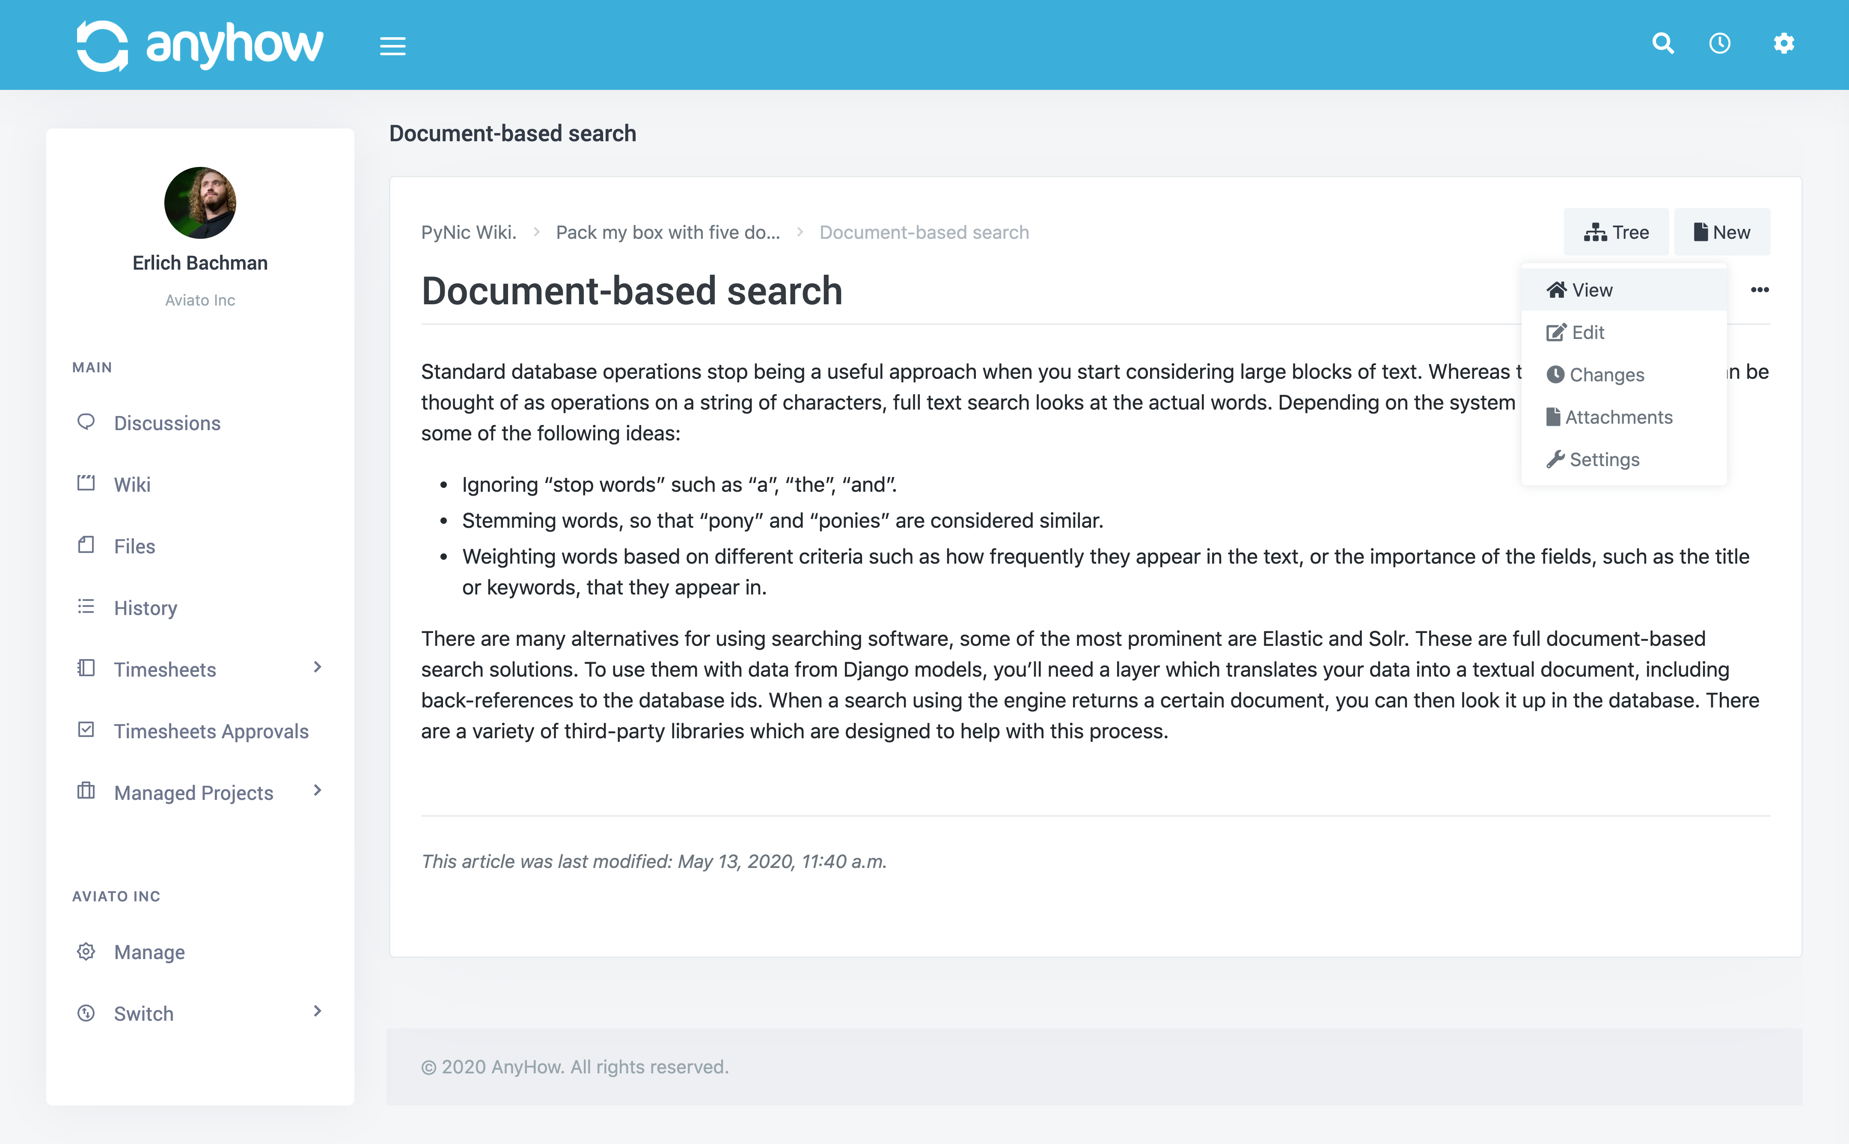This screenshot has width=1849, height=1144.
Task: Open Timesheets Approvals
Action: point(211,731)
